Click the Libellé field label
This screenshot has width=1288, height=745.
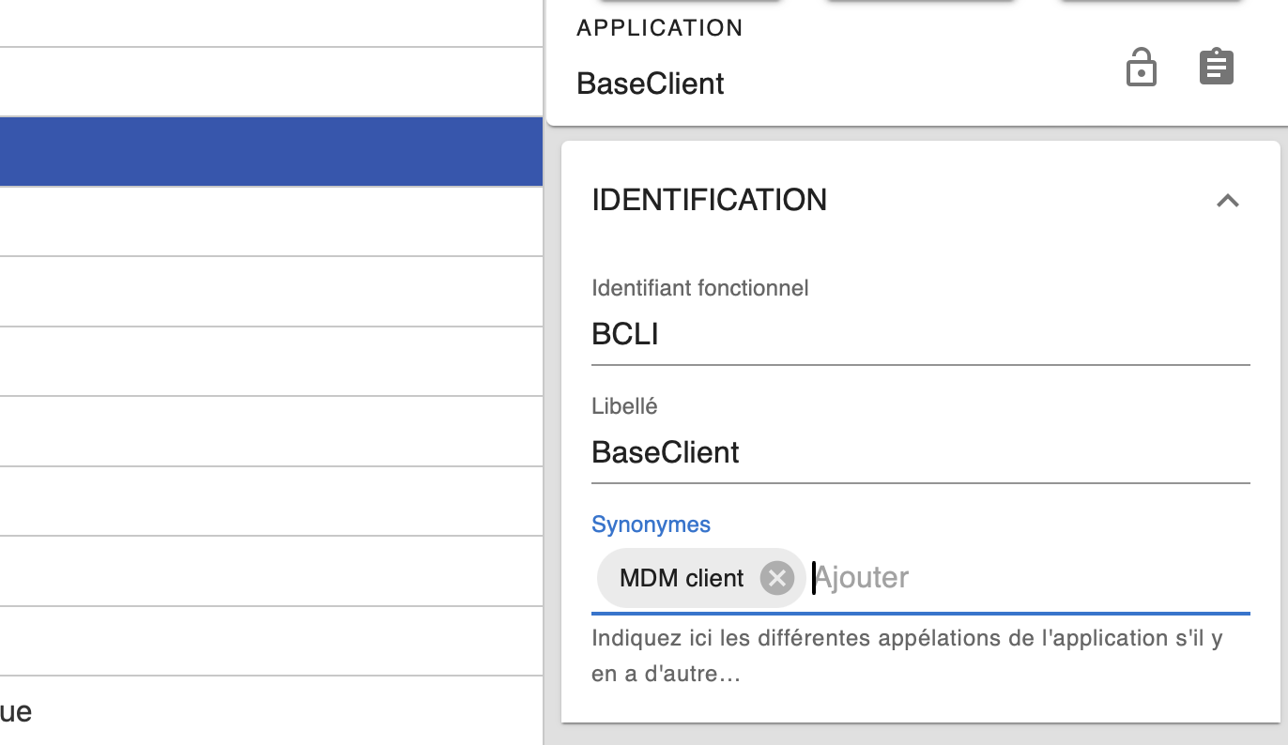point(624,406)
